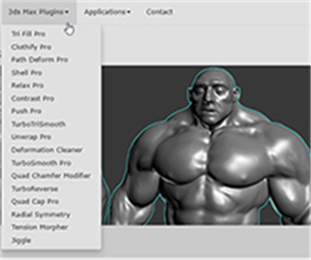This screenshot has height=260, width=311.
Task: Choose Unwrap Pro in plugin list
Action: click(31, 137)
